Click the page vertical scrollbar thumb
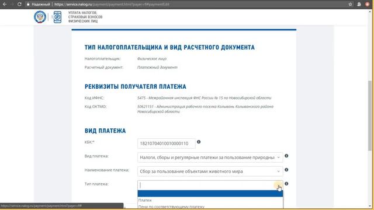 click(x=370, y=116)
